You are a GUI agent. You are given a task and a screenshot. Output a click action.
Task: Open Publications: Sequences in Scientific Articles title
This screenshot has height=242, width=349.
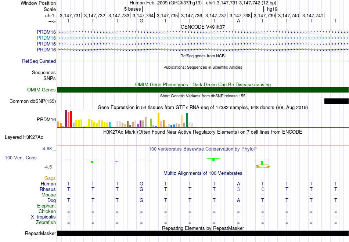pyautogui.click(x=203, y=67)
